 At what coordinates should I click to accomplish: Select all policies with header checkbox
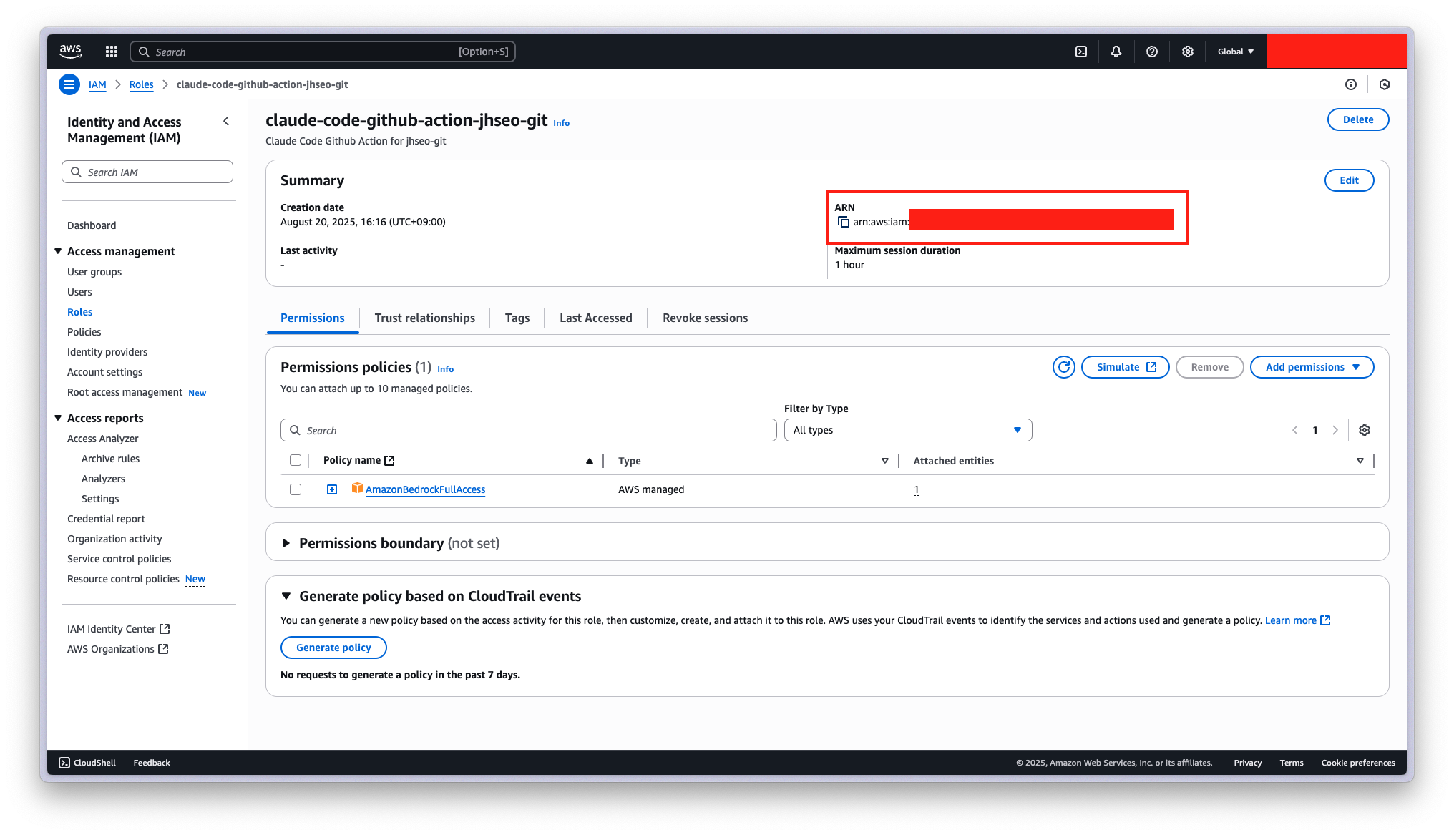click(x=296, y=460)
